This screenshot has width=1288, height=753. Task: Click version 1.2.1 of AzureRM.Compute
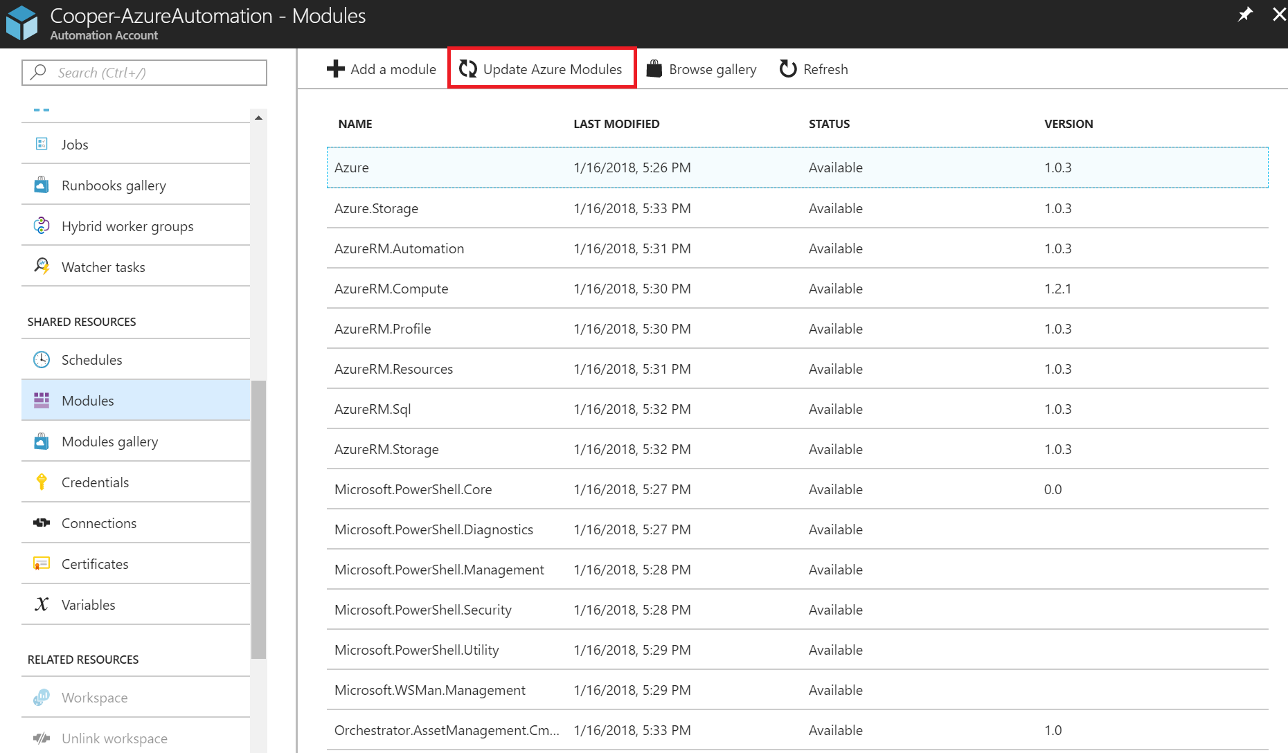(1057, 288)
